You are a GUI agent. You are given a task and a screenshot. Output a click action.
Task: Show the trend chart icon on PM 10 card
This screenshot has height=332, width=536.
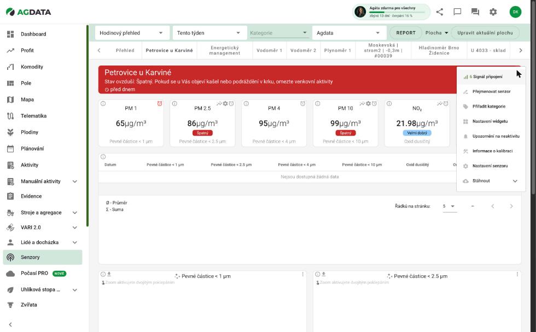[362, 103]
